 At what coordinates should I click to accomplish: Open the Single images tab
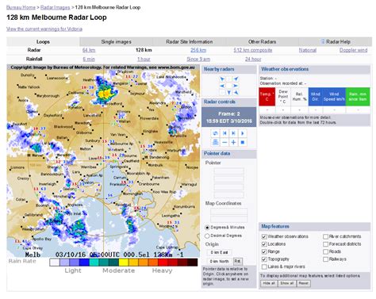tap(116, 42)
